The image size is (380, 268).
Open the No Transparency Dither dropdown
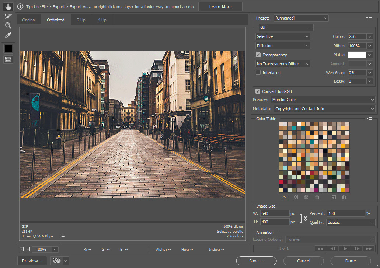[283, 64]
